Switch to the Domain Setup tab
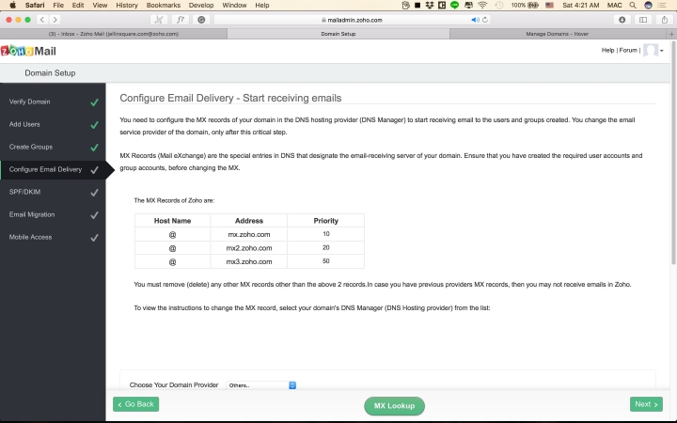677x423 pixels. point(338,34)
